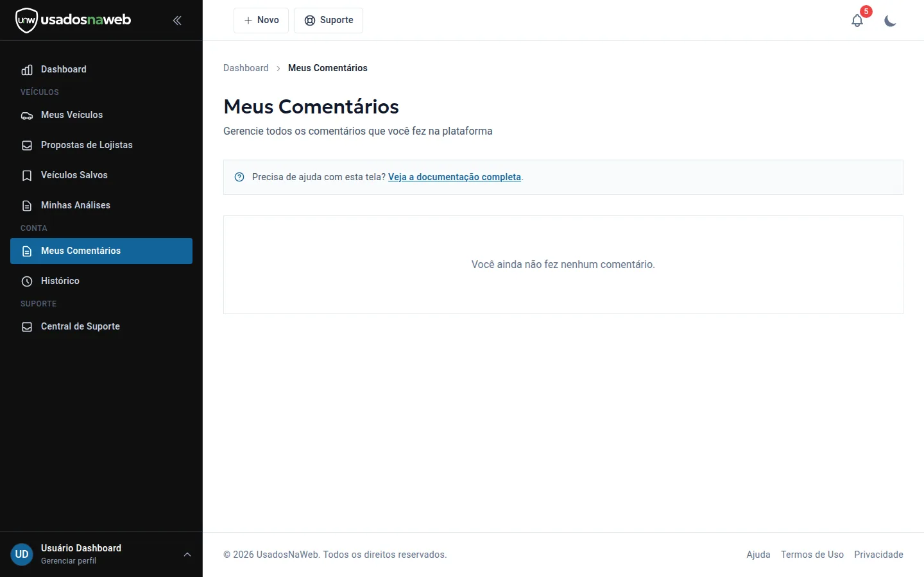Open Central de Suporte menu item

(x=101, y=326)
